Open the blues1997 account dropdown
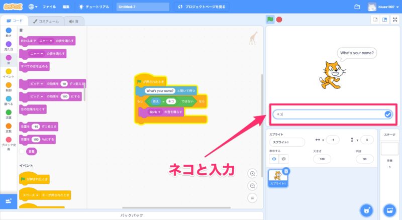 [x=385, y=7]
